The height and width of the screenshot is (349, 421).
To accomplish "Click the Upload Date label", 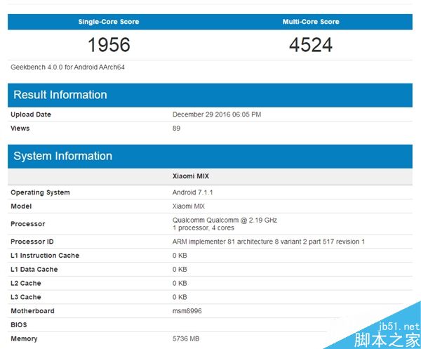I will pos(31,114).
